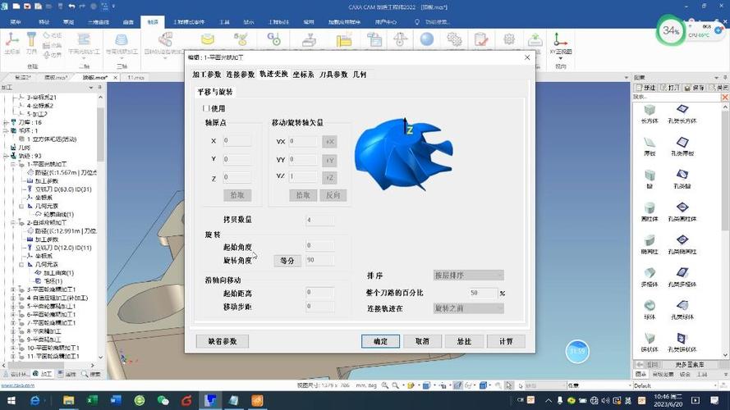Click the 缺省参数 default parameters button

click(x=223, y=341)
